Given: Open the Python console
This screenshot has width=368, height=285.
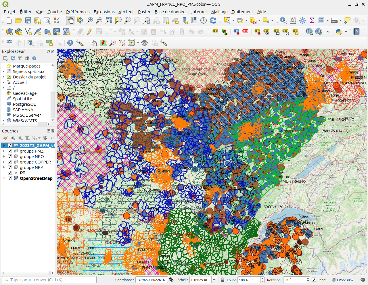Looking at the screenshot, I should click(338, 32).
